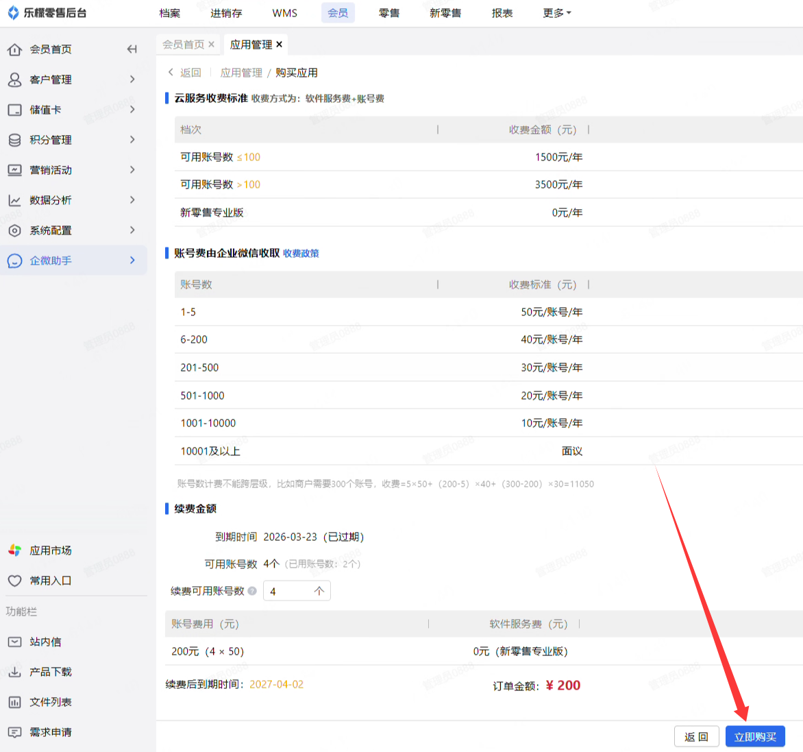Image resolution: width=803 pixels, height=752 pixels.
Task: Click the 产品下载 download icon
Action: pyautogui.click(x=15, y=672)
